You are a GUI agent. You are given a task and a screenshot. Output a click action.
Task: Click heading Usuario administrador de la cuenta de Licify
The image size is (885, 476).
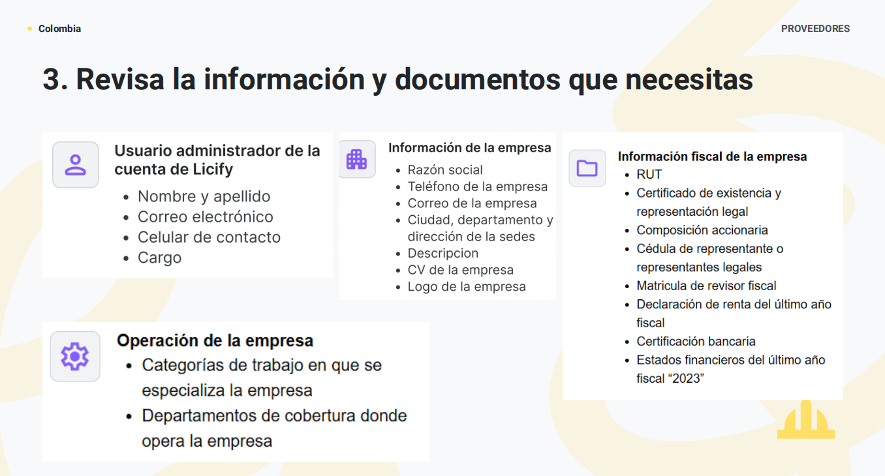coord(217,160)
